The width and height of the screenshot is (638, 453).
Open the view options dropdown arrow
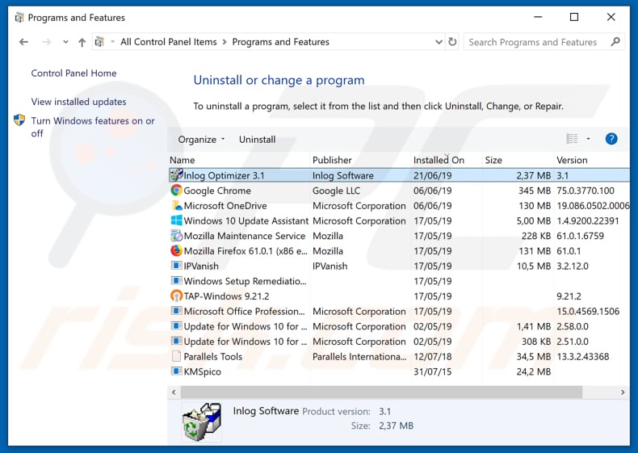tap(588, 139)
